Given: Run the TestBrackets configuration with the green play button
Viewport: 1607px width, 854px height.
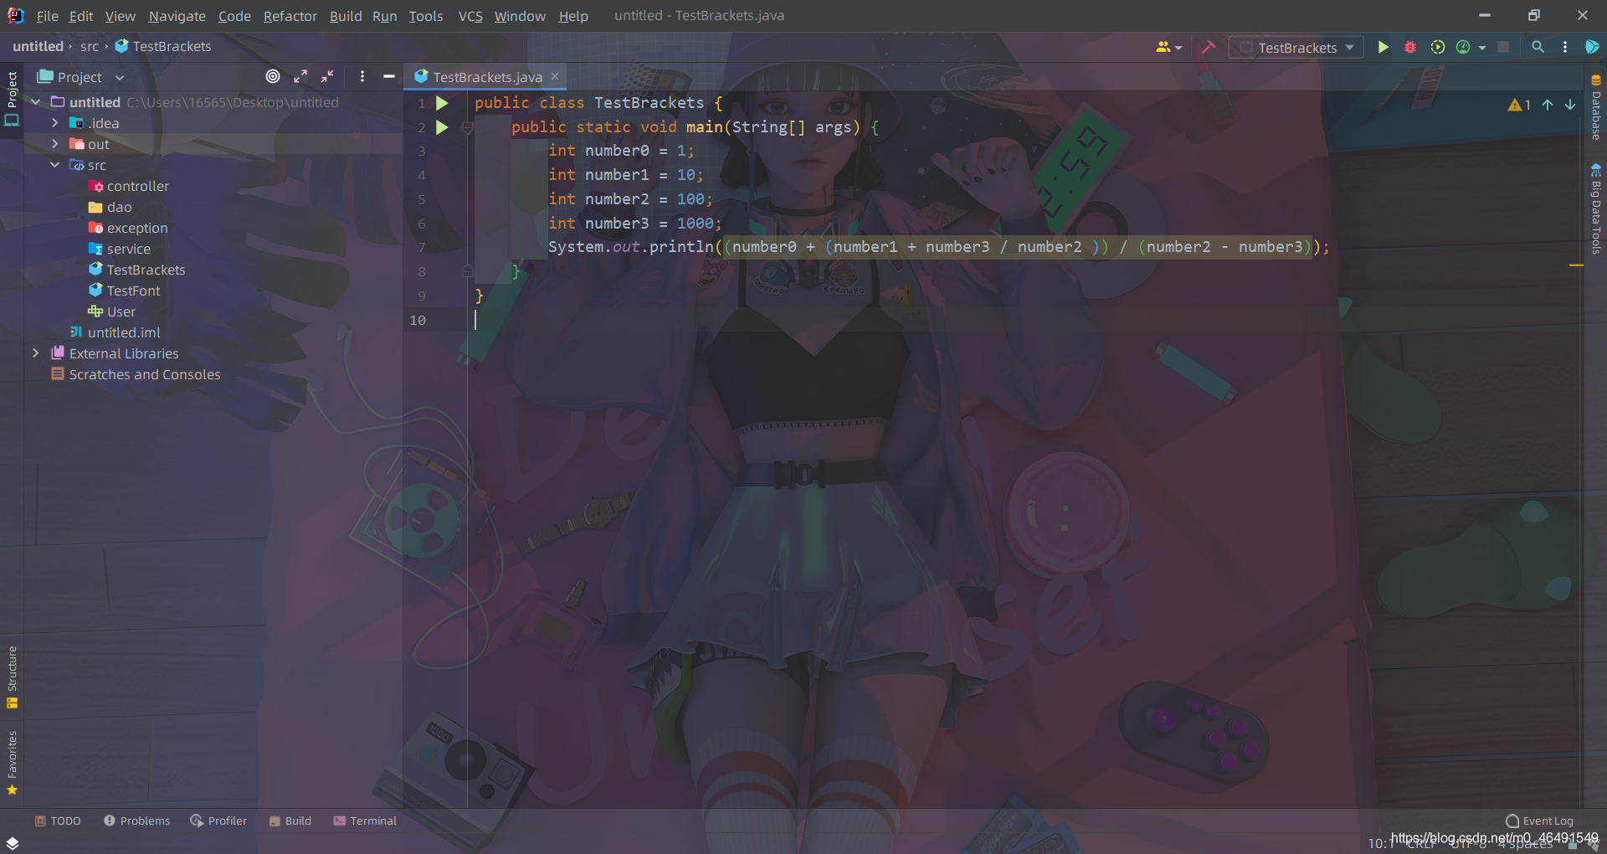Looking at the screenshot, I should click(1383, 48).
